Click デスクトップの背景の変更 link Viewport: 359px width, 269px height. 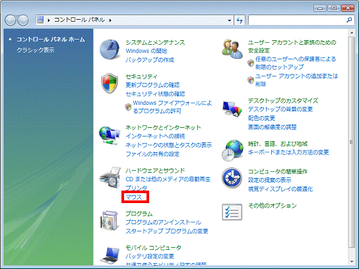pyautogui.click(x=280, y=109)
